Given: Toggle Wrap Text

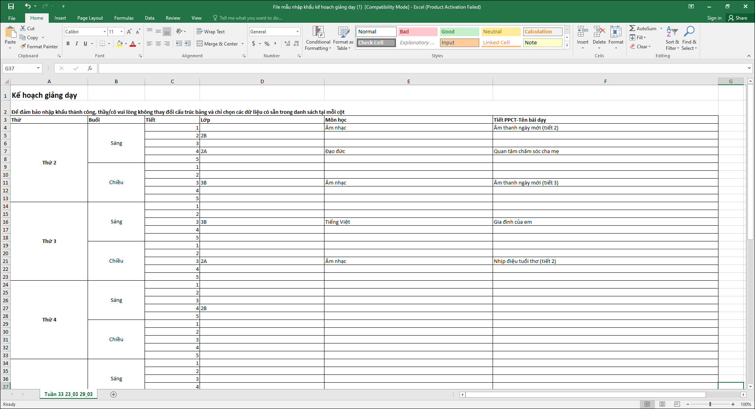Looking at the screenshot, I should [211, 31].
